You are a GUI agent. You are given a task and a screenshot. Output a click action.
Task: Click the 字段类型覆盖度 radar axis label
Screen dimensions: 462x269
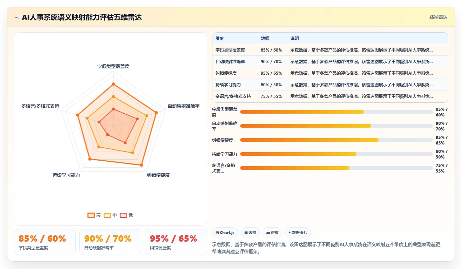click(x=113, y=66)
